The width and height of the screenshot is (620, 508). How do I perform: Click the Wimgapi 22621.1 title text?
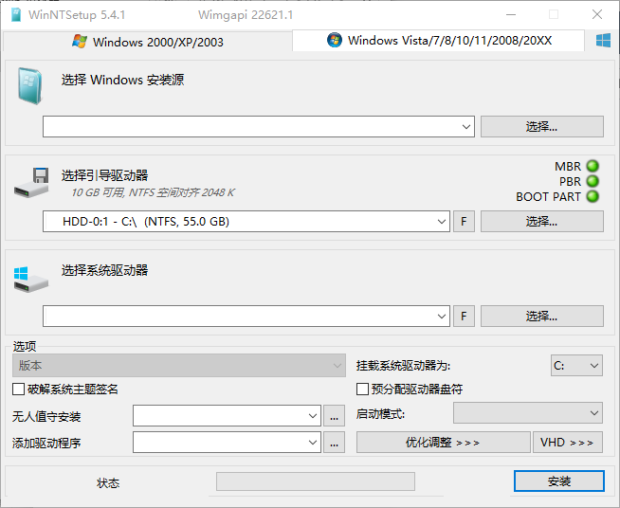pos(246,15)
